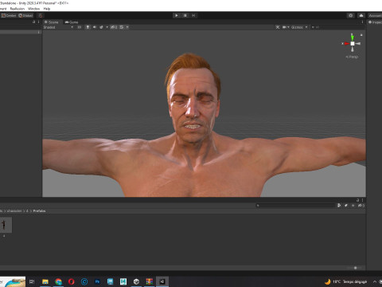Open the Account dropdown
Image resolution: width=382 pixels, height=287 pixels.
[x=375, y=16]
